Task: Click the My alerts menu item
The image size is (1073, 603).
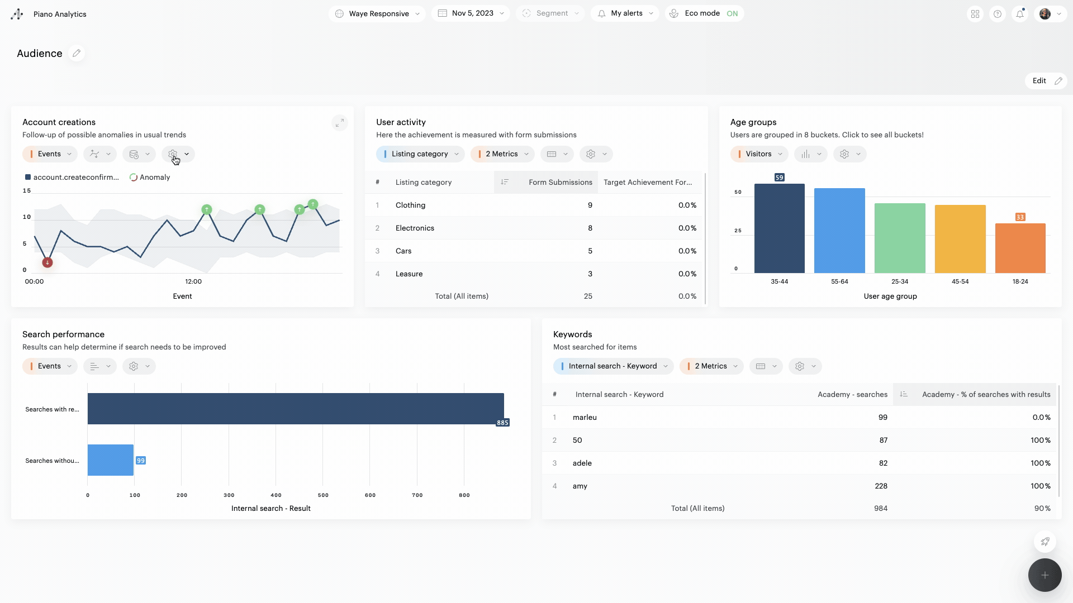Action: pyautogui.click(x=626, y=13)
